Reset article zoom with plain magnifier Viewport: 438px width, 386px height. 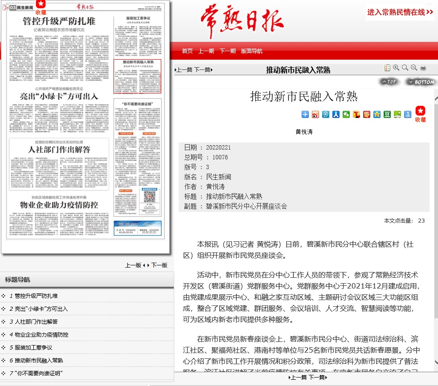[x=405, y=68]
